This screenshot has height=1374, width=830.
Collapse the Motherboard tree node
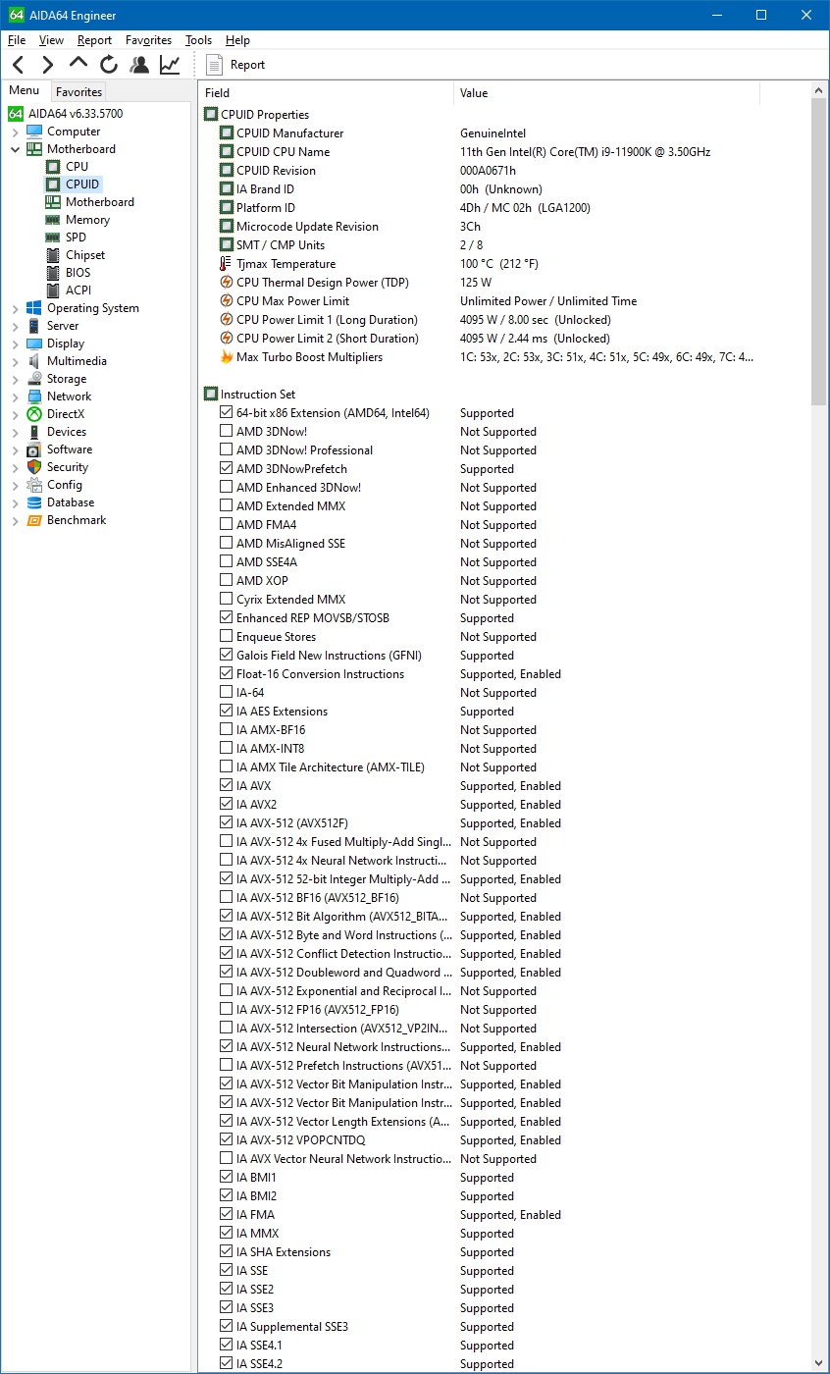(15, 149)
